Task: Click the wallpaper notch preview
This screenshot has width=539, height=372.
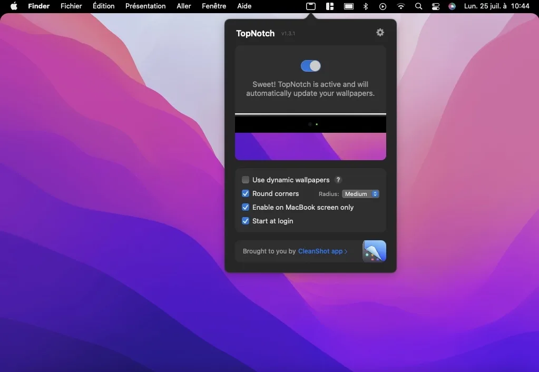Action: tap(310, 136)
